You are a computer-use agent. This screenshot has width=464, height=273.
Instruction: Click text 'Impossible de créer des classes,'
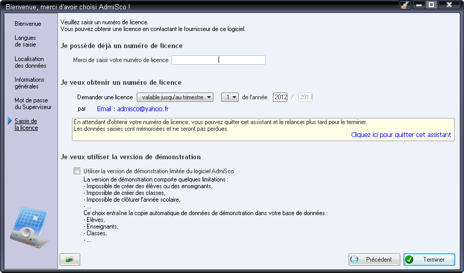point(125,193)
